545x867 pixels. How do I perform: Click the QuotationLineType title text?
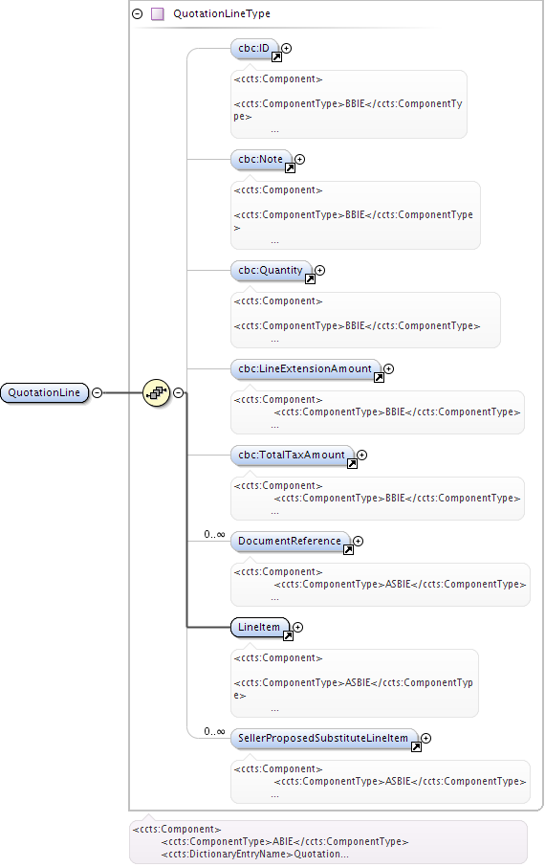pos(222,13)
